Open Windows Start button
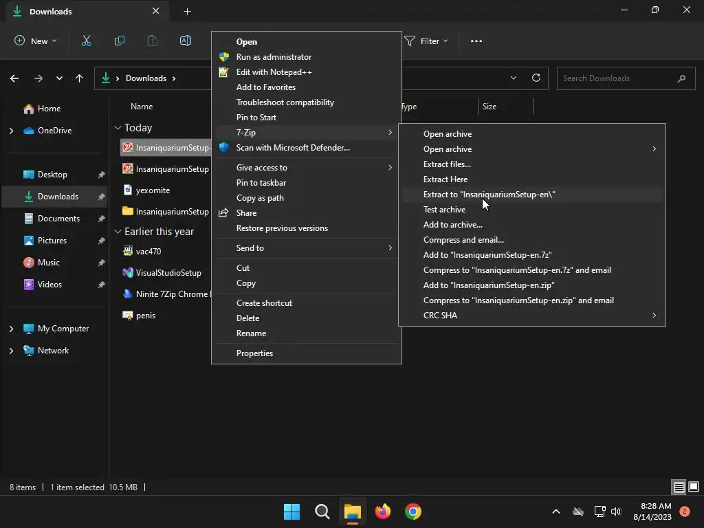 tap(291, 511)
